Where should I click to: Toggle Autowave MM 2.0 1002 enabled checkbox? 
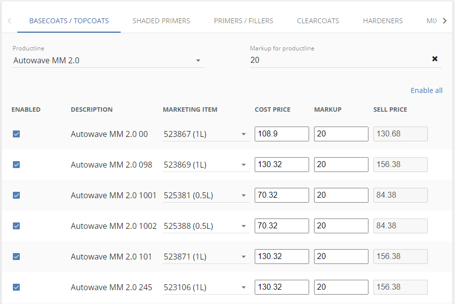pos(16,226)
